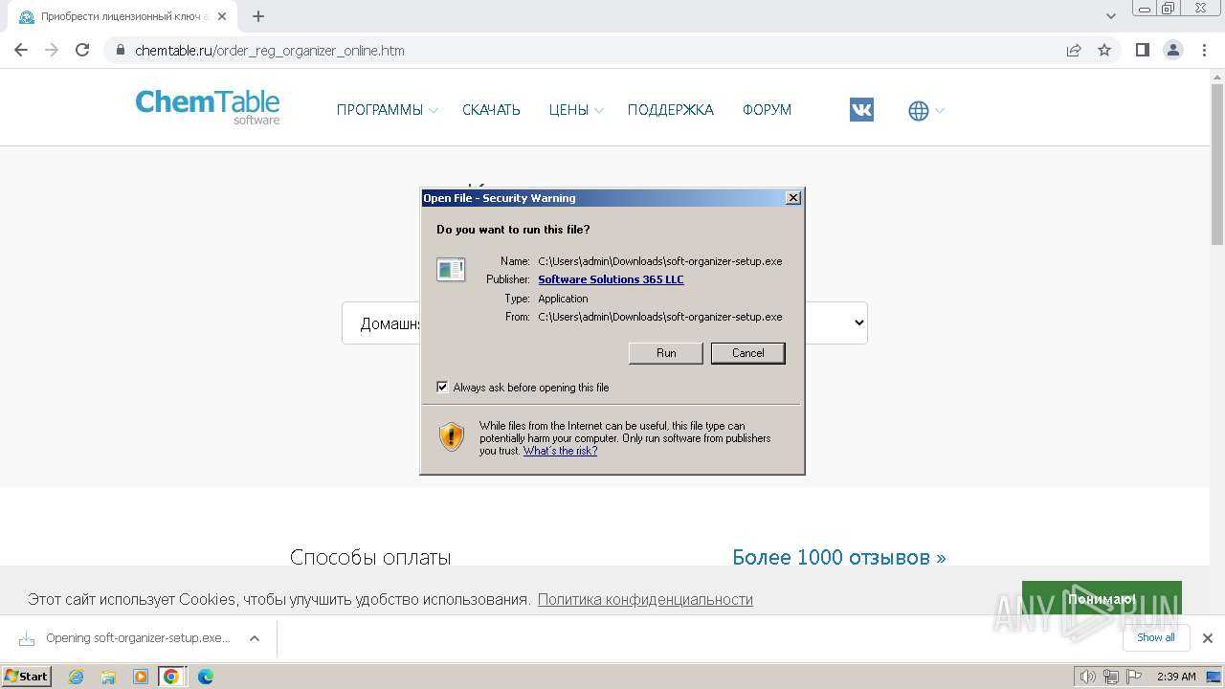Click the Способы оплаты heading

(x=370, y=557)
